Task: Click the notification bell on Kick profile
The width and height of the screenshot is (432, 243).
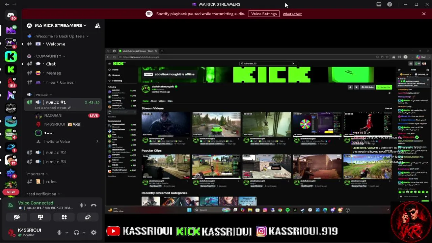Action: point(350,87)
